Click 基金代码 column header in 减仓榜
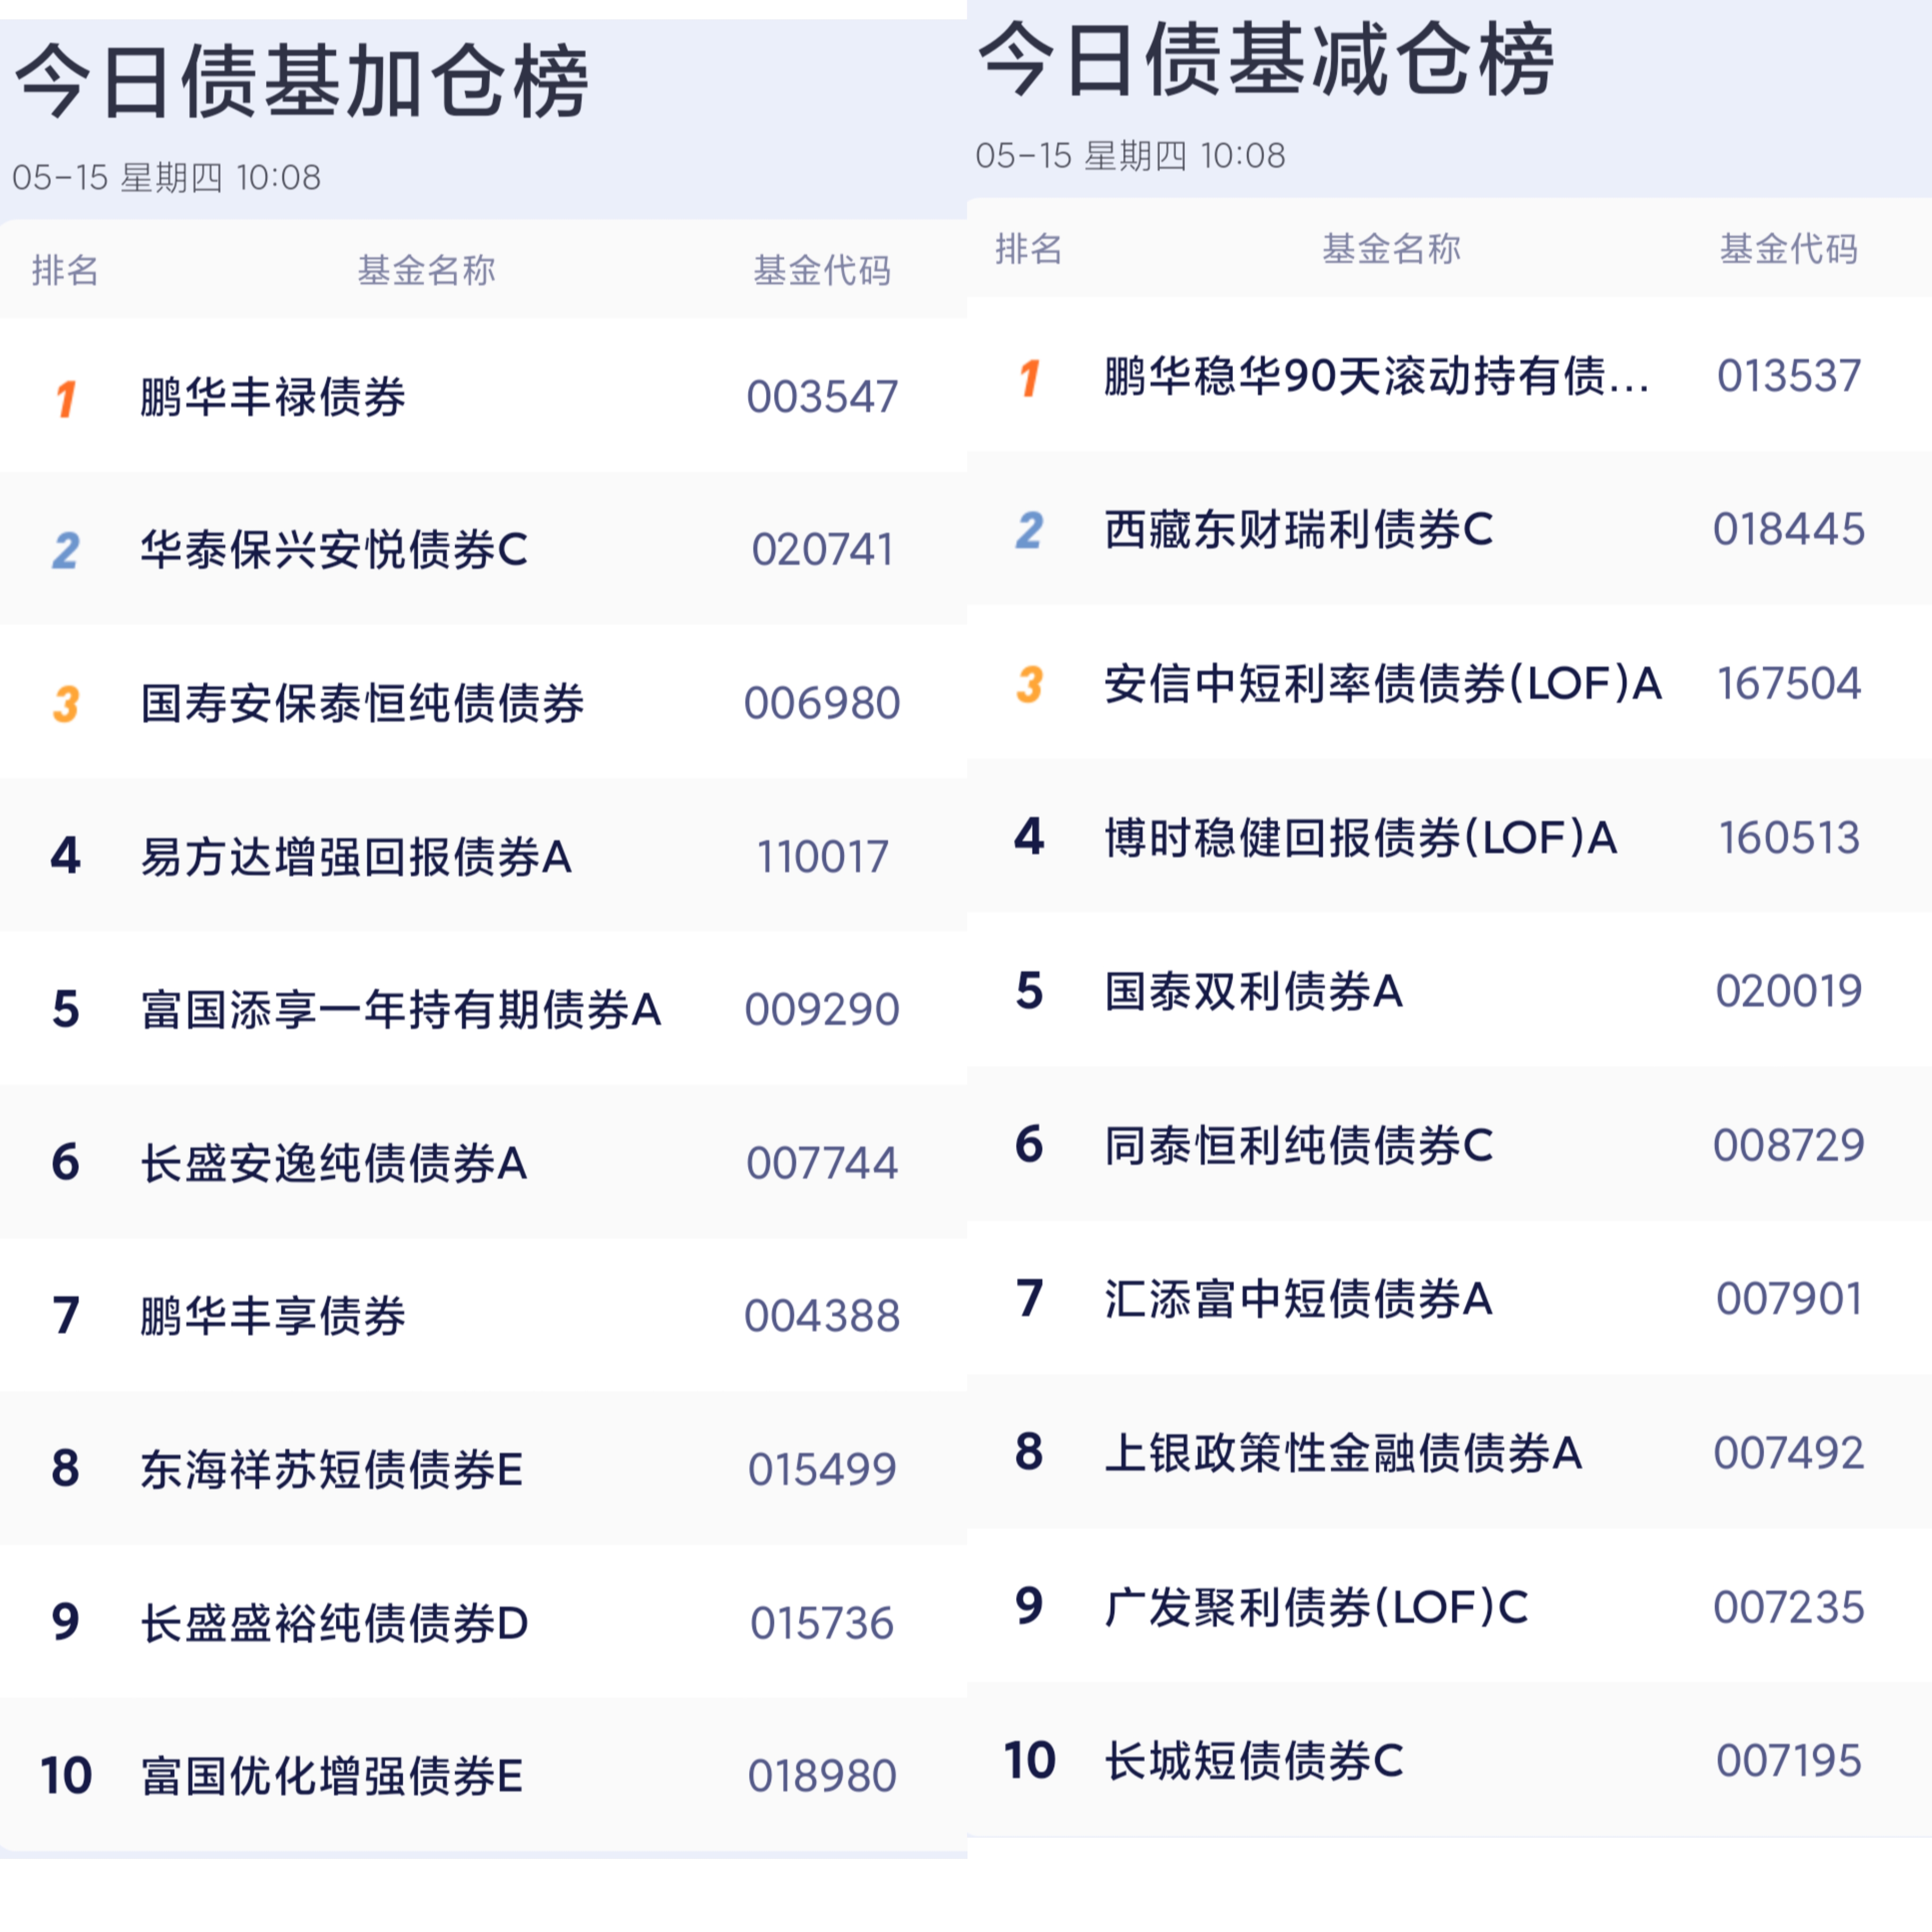The height and width of the screenshot is (1932, 1932). point(1788,248)
